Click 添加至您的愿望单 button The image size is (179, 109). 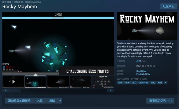pyautogui.click(x=19, y=101)
